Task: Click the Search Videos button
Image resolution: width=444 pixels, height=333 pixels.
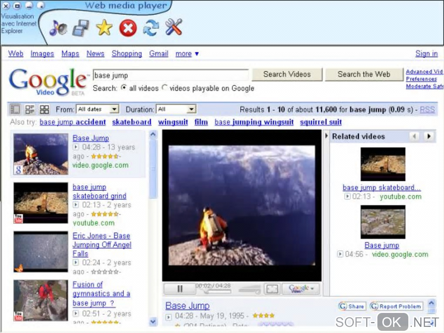Action: 287,75
